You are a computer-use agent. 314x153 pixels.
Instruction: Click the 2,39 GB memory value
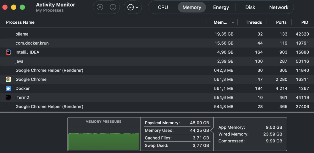pos(225,61)
